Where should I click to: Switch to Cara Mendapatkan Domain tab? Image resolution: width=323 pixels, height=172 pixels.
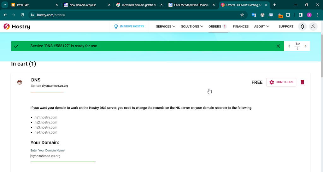pos(191,5)
